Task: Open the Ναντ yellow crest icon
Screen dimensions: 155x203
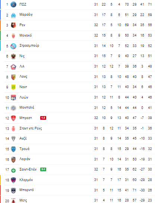Action: pyautogui.click(x=13, y=87)
